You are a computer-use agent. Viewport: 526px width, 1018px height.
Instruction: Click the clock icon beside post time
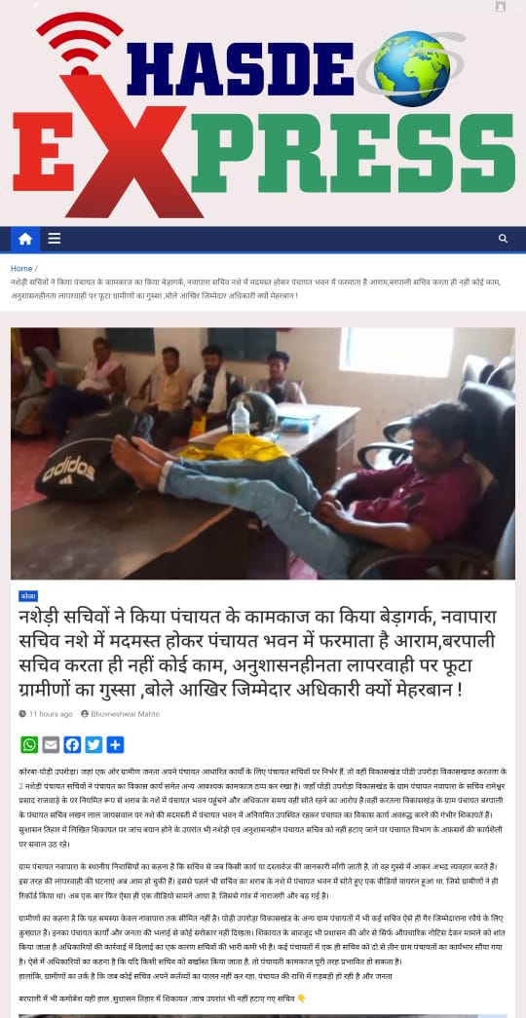(x=22, y=713)
